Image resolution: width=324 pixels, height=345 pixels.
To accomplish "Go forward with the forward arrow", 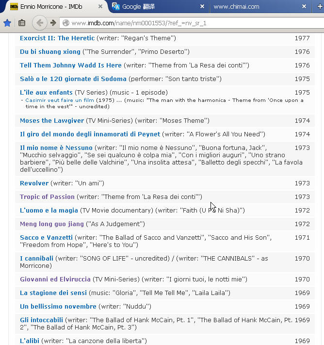I will coord(53,23).
